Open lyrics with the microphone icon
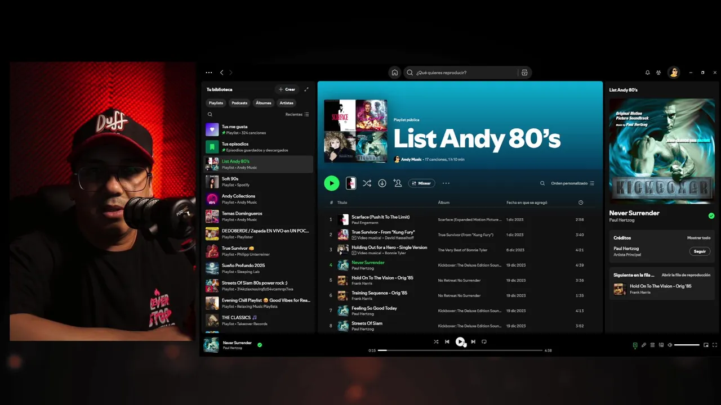721x405 pixels. pos(644,345)
